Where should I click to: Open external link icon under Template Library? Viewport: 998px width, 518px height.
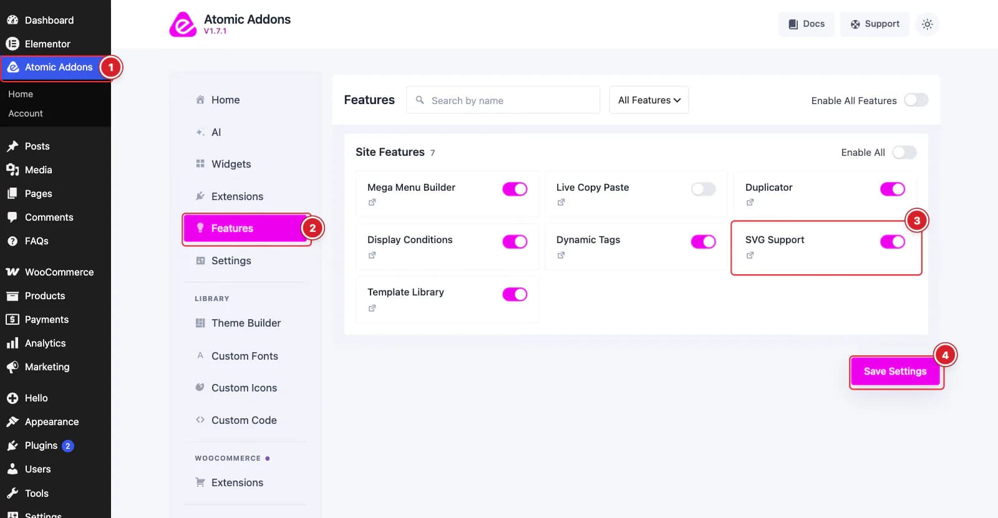coord(372,308)
